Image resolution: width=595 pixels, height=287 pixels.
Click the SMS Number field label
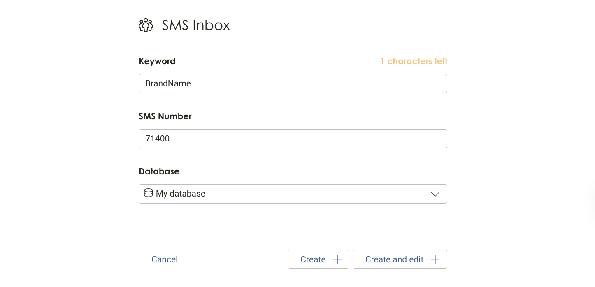[165, 116]
